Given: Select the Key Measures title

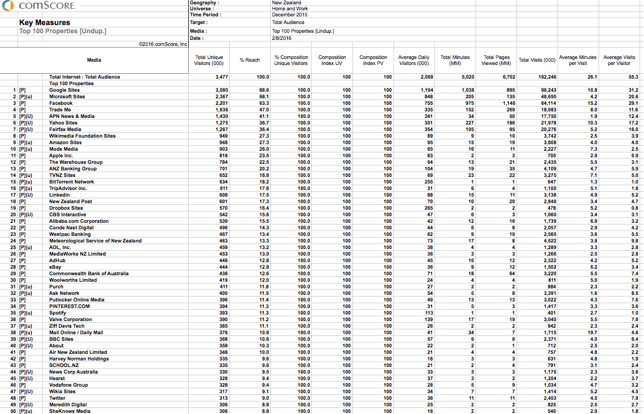Looking at the screenshot, I should click(x=44, y=22).
